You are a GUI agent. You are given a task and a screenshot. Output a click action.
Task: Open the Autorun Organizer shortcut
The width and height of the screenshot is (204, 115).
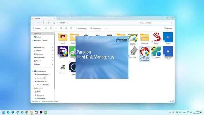coord(133,39)
